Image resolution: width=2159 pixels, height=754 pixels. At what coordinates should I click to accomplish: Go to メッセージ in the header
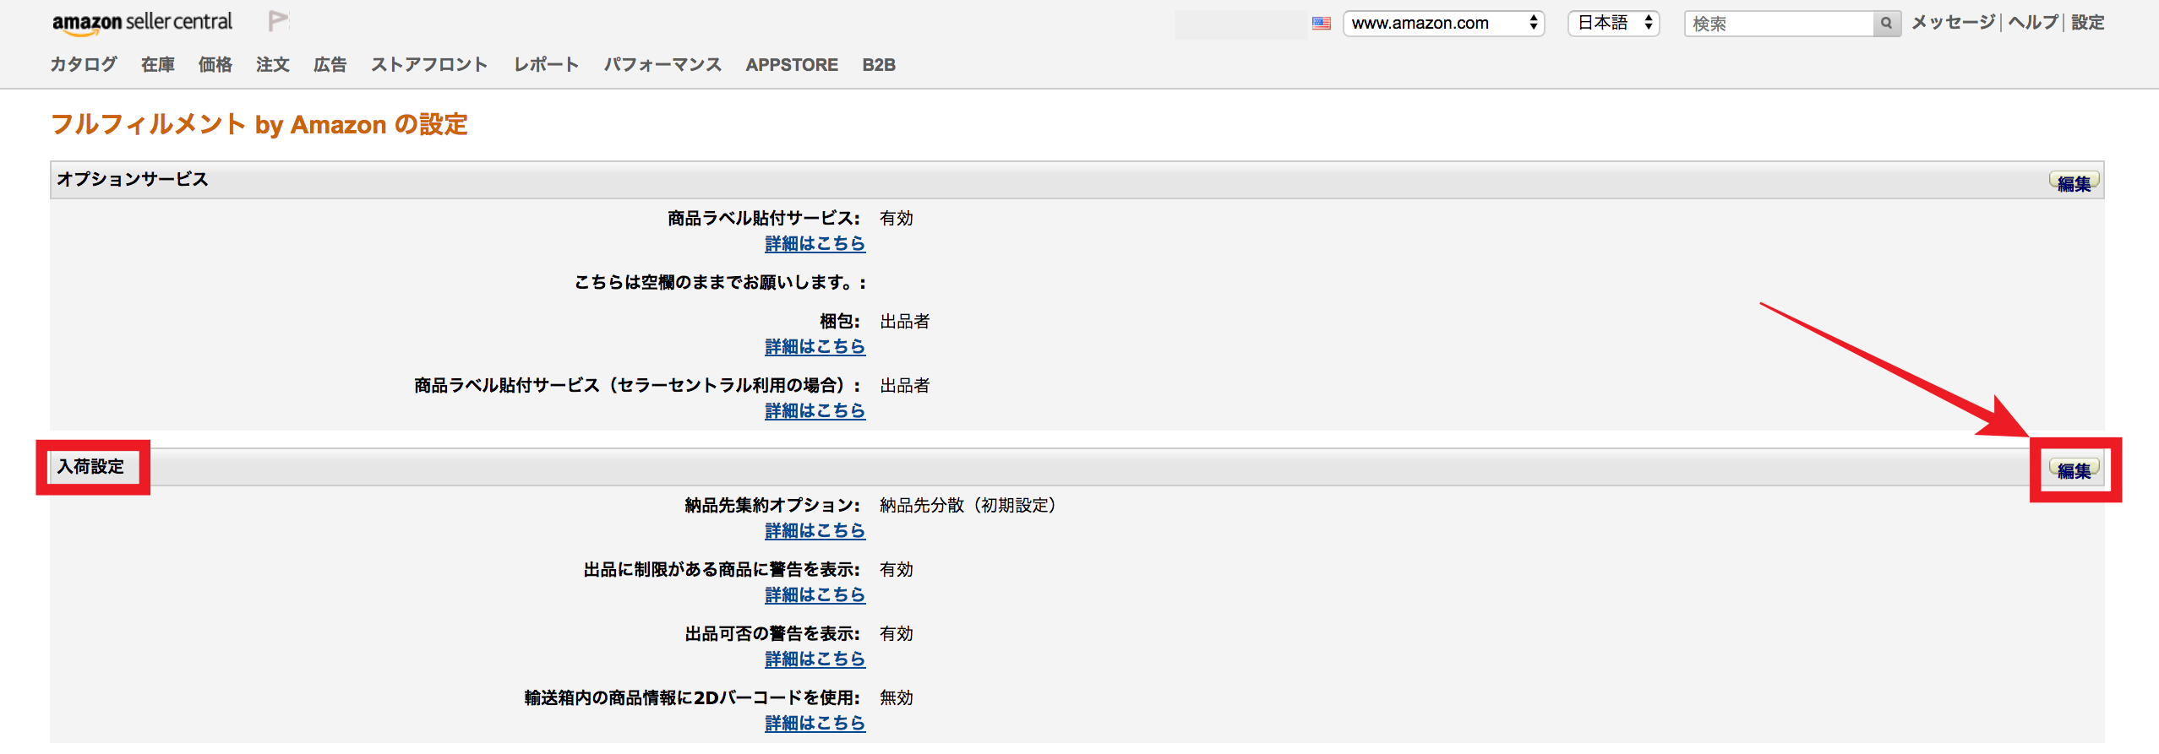pyautogui.click(x=1954, y=23)
